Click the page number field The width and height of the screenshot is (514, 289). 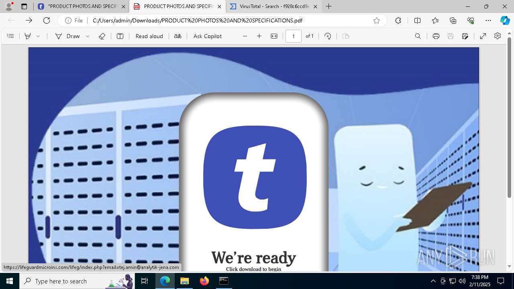pos(294,36)
